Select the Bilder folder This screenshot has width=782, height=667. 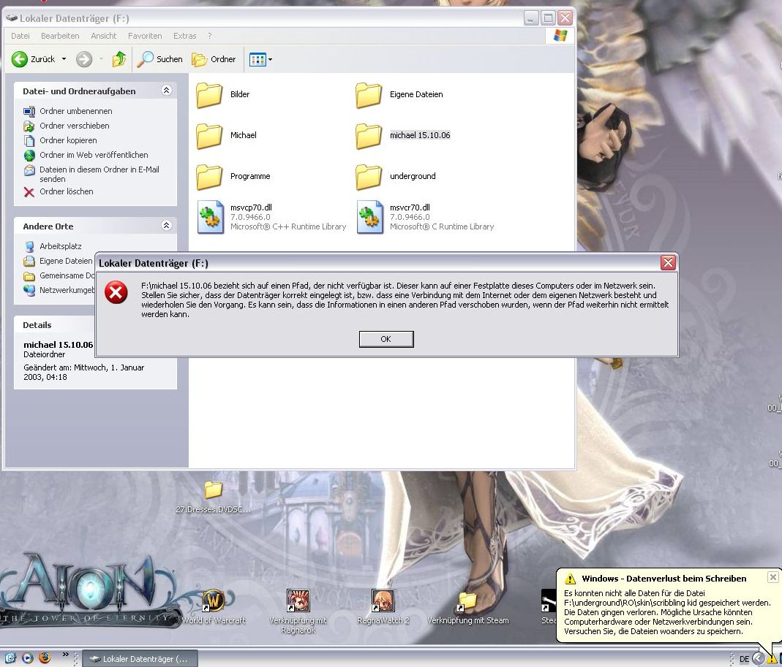coord(223,95)
